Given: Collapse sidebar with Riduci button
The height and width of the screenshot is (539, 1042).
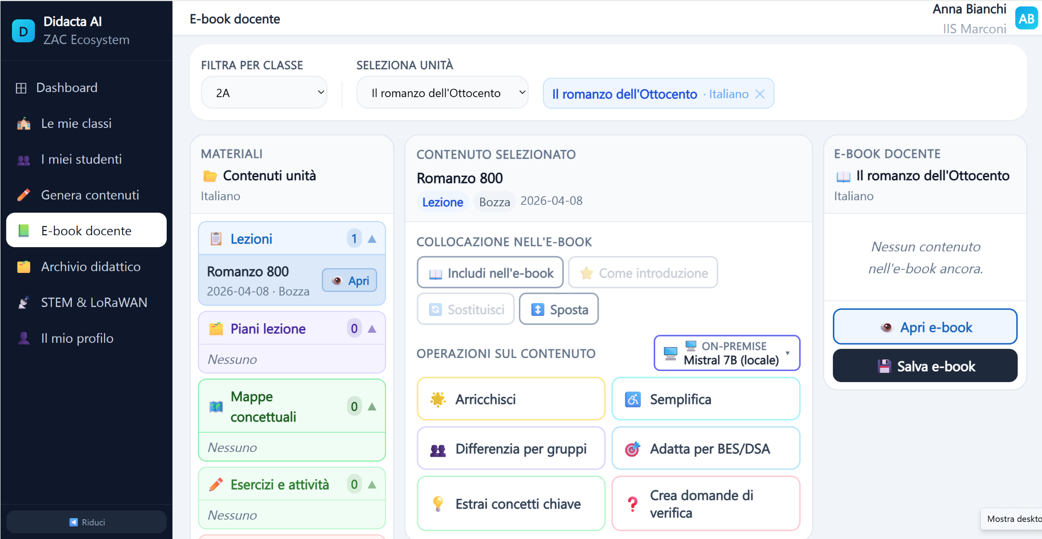Looking at the screenshot, I should tap(86, 522).
